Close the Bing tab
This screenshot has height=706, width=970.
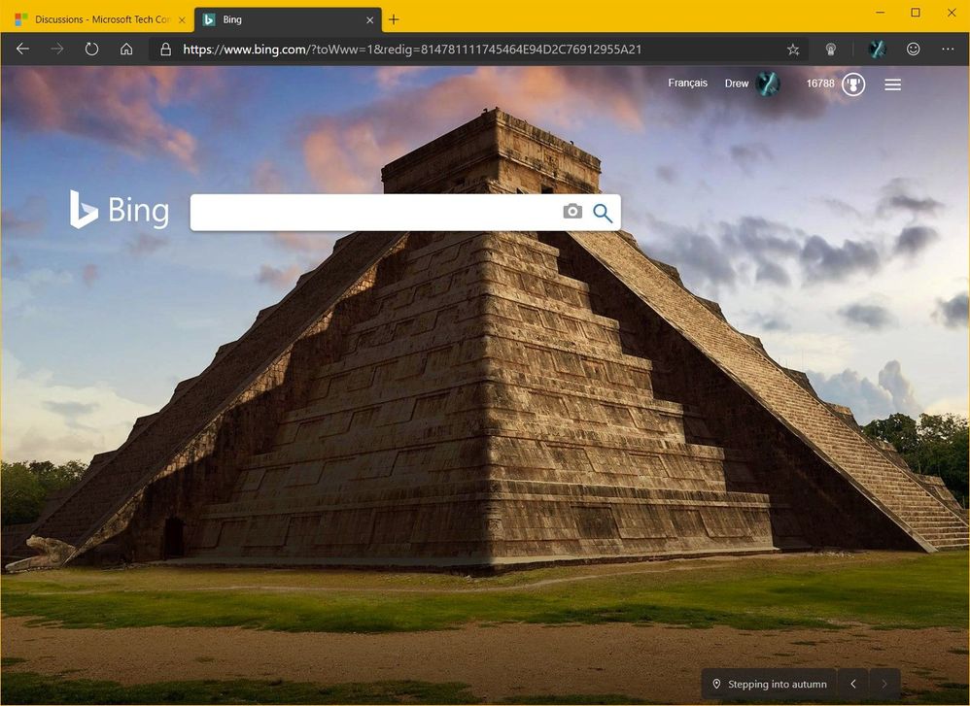point(369,19)
